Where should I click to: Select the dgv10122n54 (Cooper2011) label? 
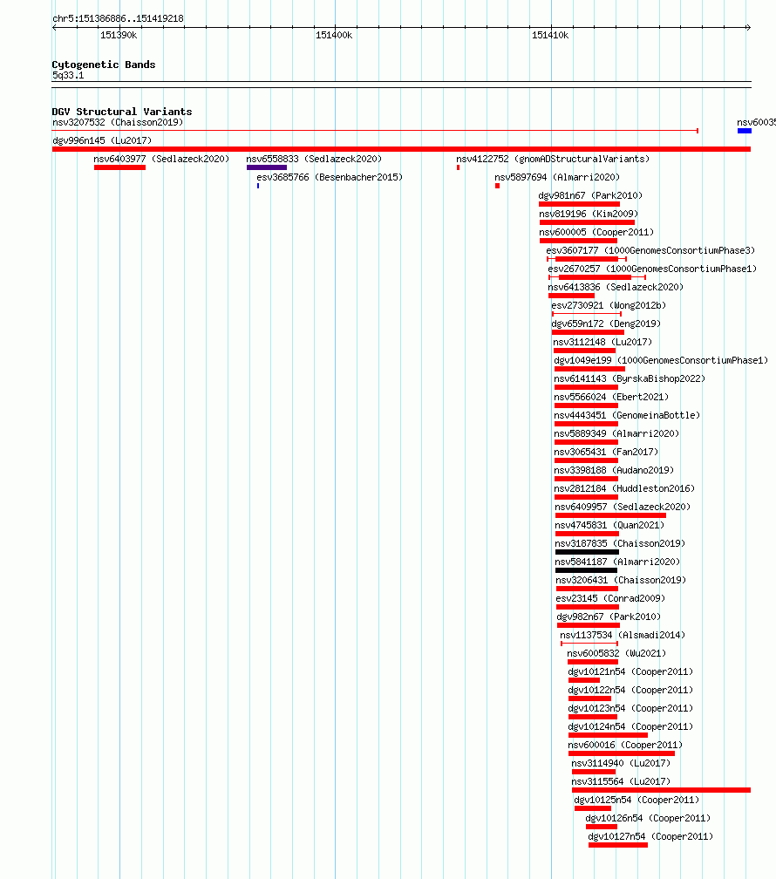click(x=630, y=690)
